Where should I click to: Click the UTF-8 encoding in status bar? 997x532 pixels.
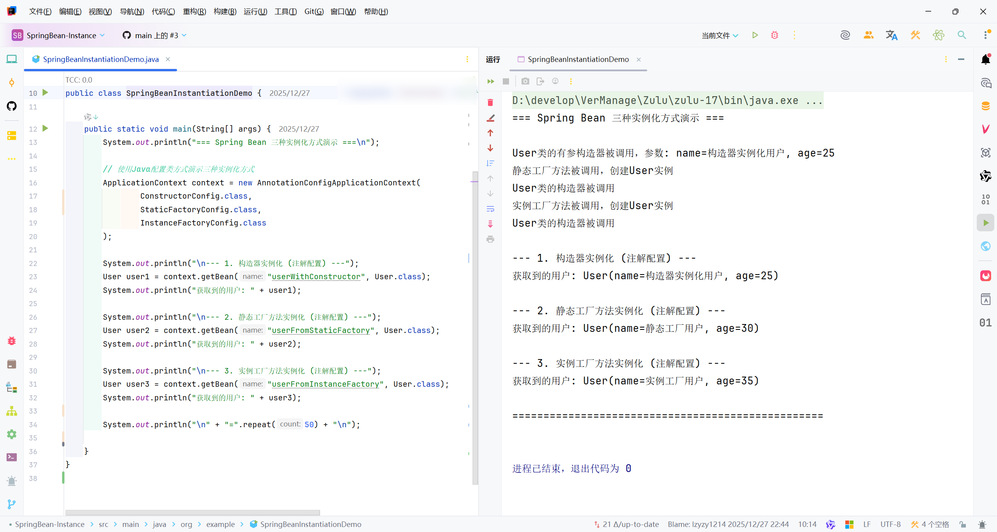[x=890, y=524]
